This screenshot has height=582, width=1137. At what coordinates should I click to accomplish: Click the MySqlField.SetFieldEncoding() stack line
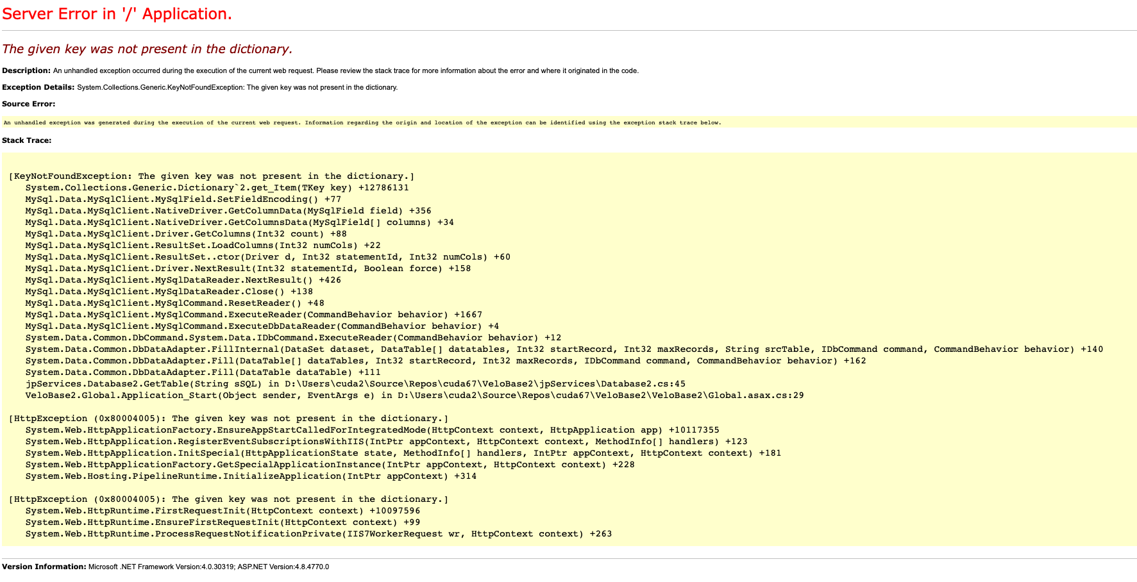[x=183, y=199]
